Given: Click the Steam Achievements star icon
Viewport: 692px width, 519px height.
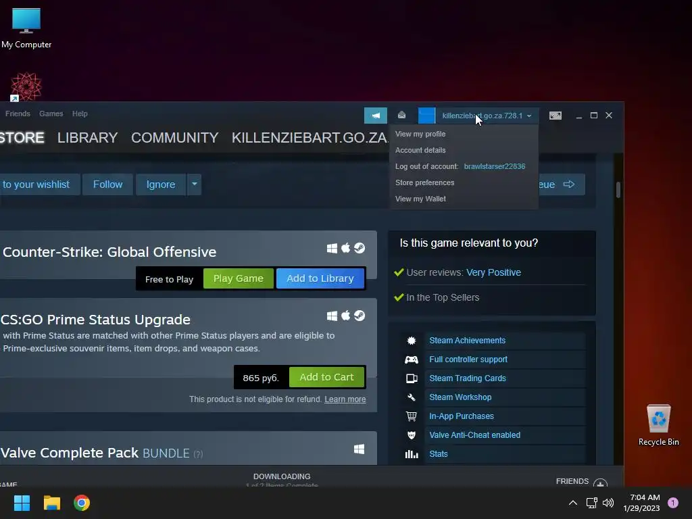Looking at the screenshot, I should pos(412,341).
